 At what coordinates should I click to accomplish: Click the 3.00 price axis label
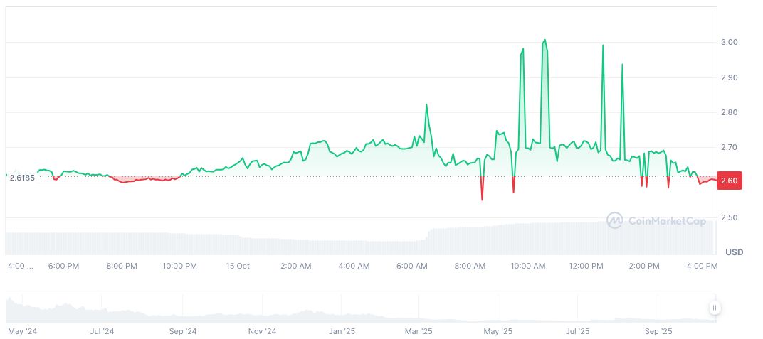[729, 43]
